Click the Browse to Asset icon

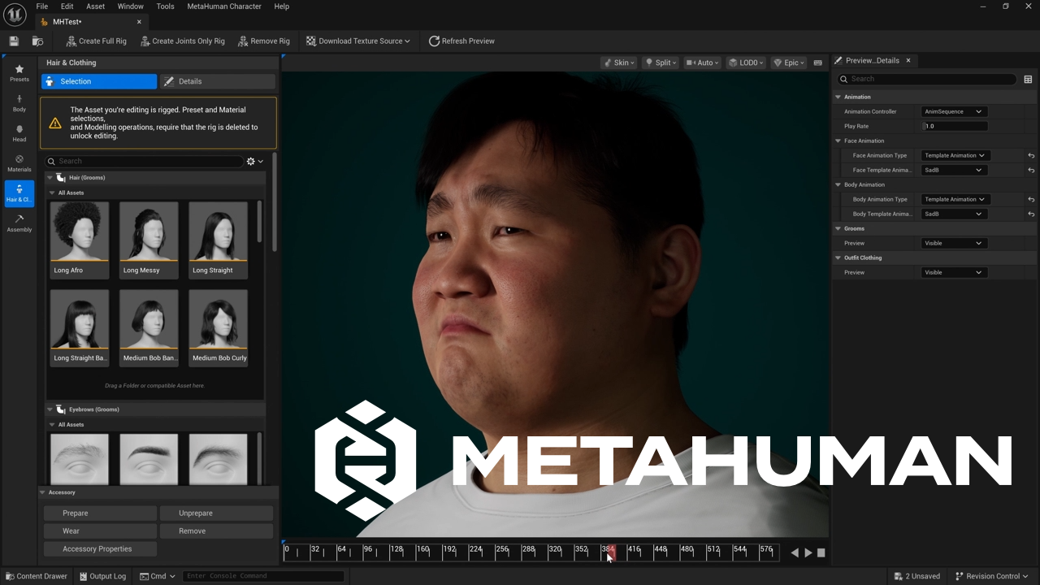point(37,41)
